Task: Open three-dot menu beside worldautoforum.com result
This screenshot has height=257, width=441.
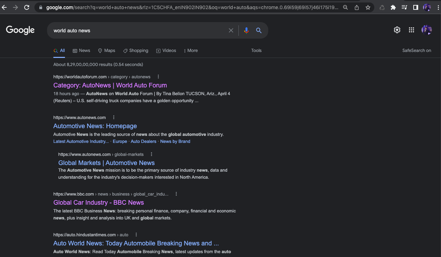Action: click(x=158, y=77)
